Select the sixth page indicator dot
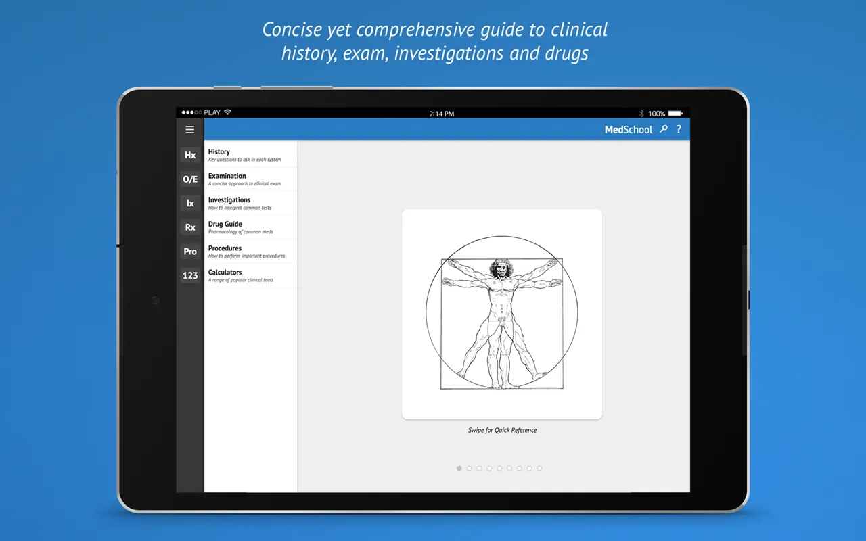The height and width of the screenshot is (541, 866). (509, 468)
